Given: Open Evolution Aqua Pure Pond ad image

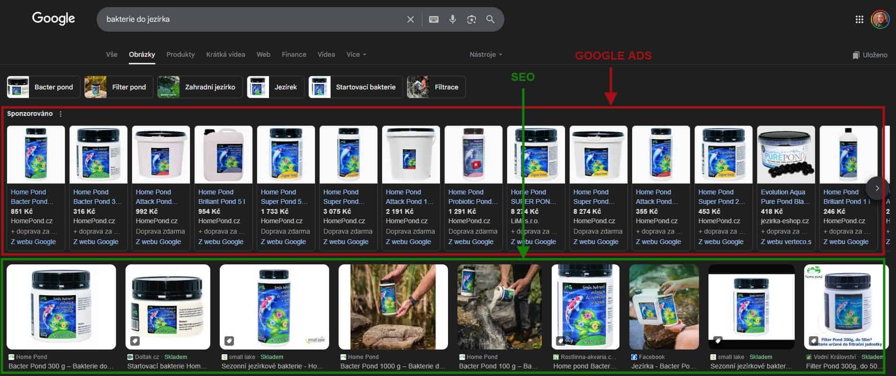Looking at the screenshot, I should tap(786, 154).
